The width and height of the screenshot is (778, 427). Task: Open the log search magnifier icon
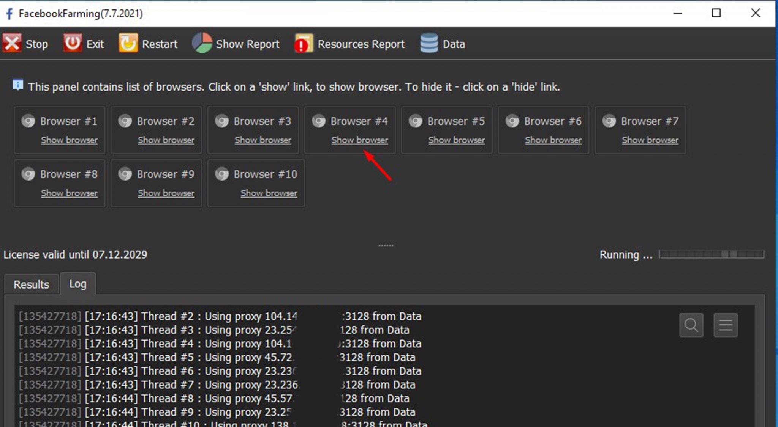[691, 325]
